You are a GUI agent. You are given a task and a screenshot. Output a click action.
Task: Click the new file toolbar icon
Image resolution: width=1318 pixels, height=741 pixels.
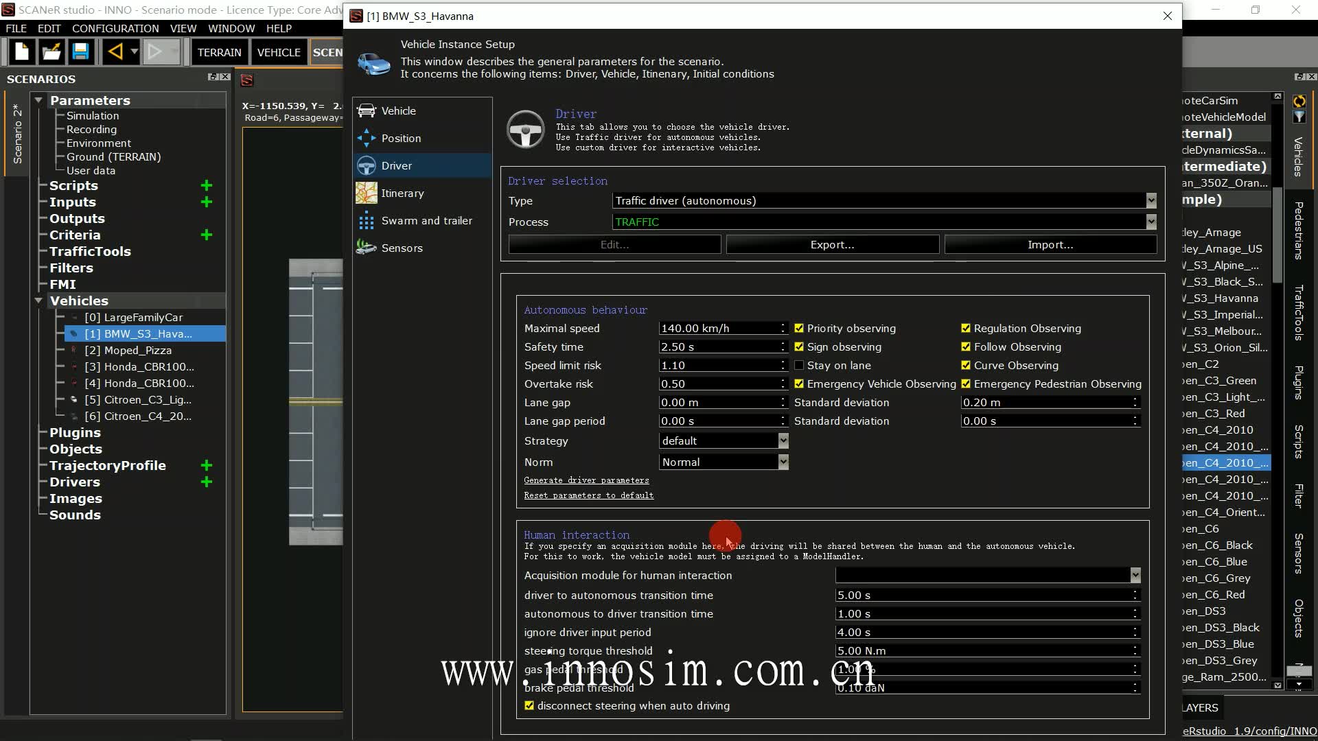coord(22,51)
